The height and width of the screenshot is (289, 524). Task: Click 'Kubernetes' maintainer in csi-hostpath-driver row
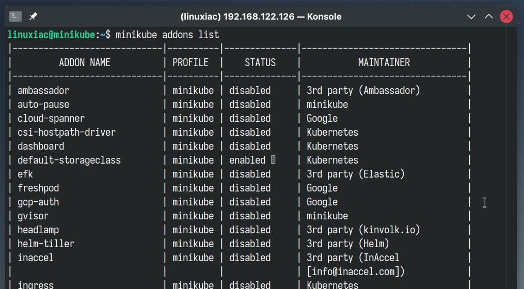pyautogui.click(x=332, y=132)
